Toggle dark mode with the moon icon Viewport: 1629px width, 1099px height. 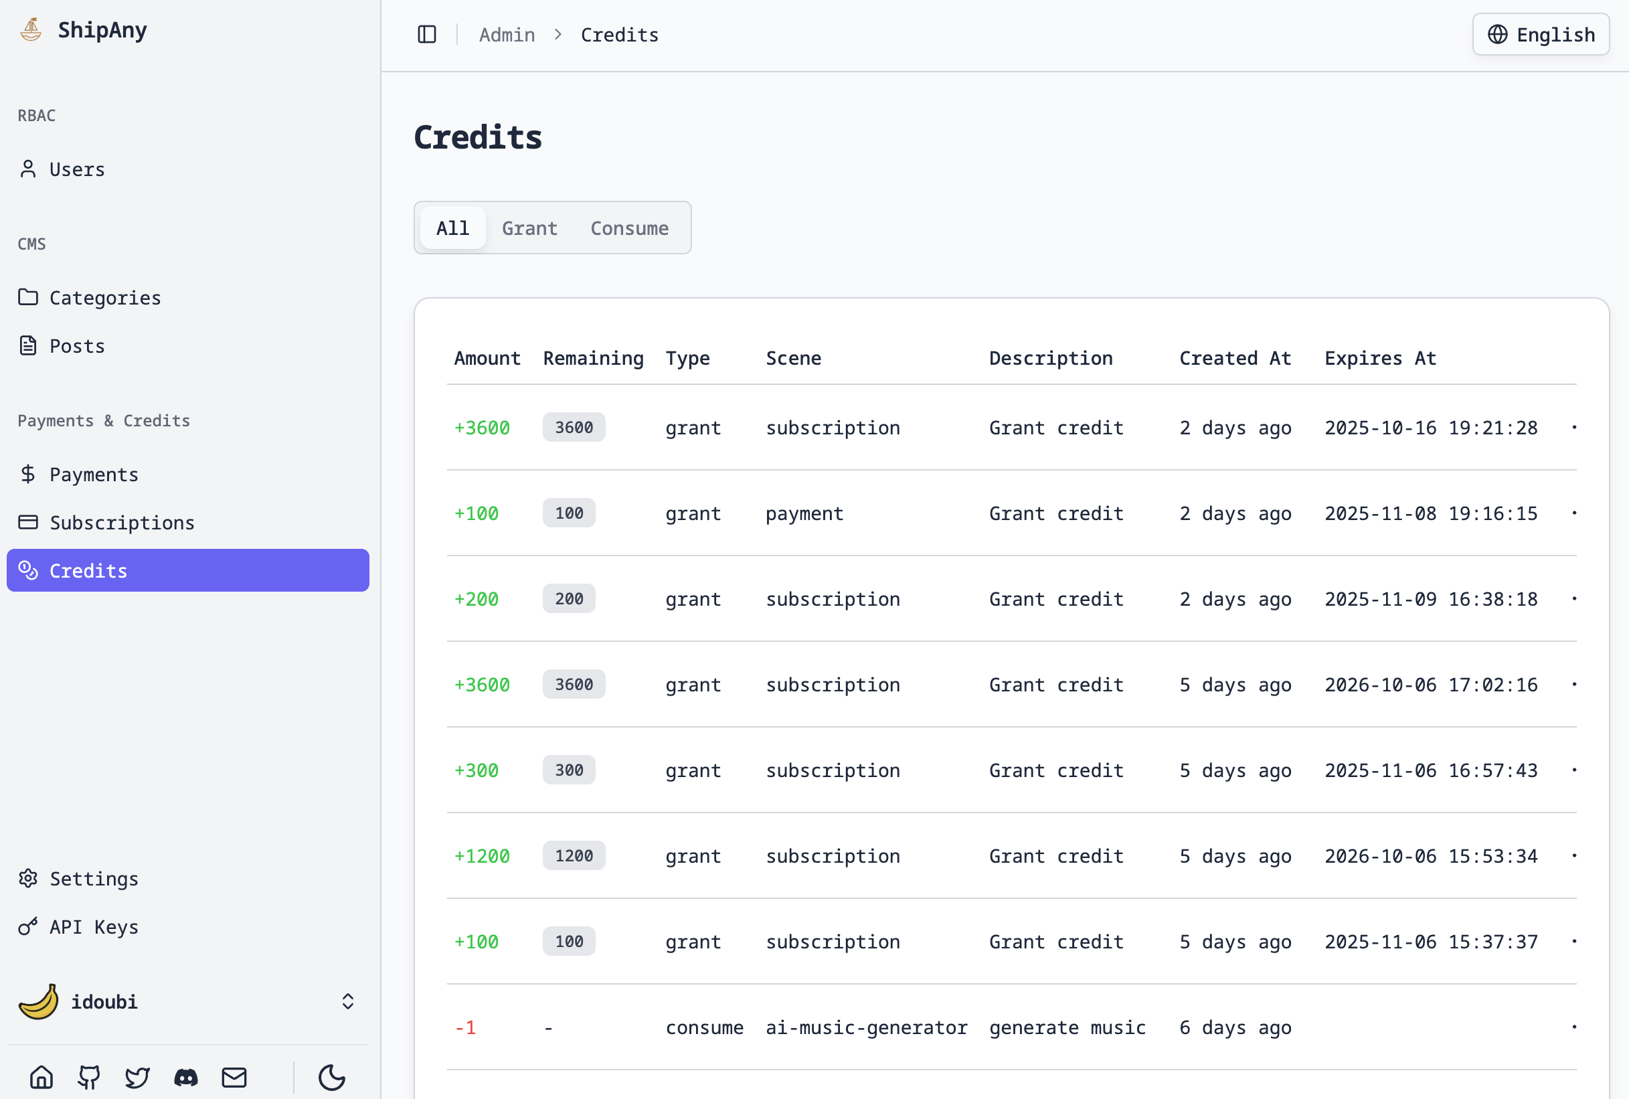[331, 1078]
